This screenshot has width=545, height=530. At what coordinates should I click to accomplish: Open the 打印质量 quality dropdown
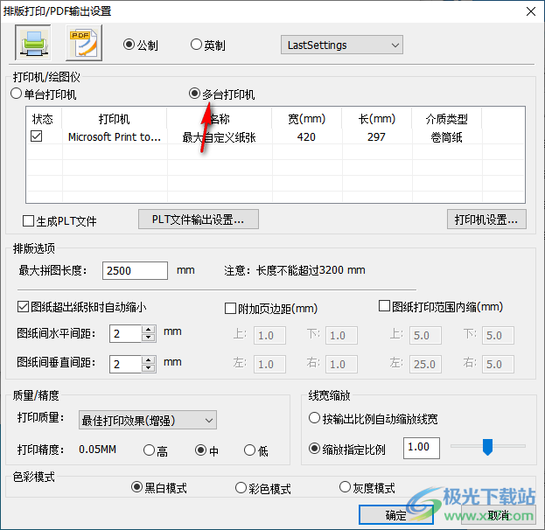pos(148,420)
